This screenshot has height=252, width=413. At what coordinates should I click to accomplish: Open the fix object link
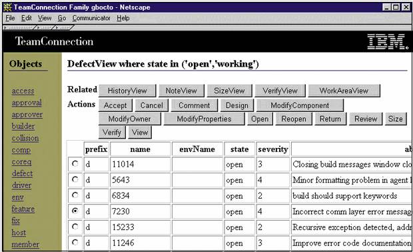coord(15,221)
